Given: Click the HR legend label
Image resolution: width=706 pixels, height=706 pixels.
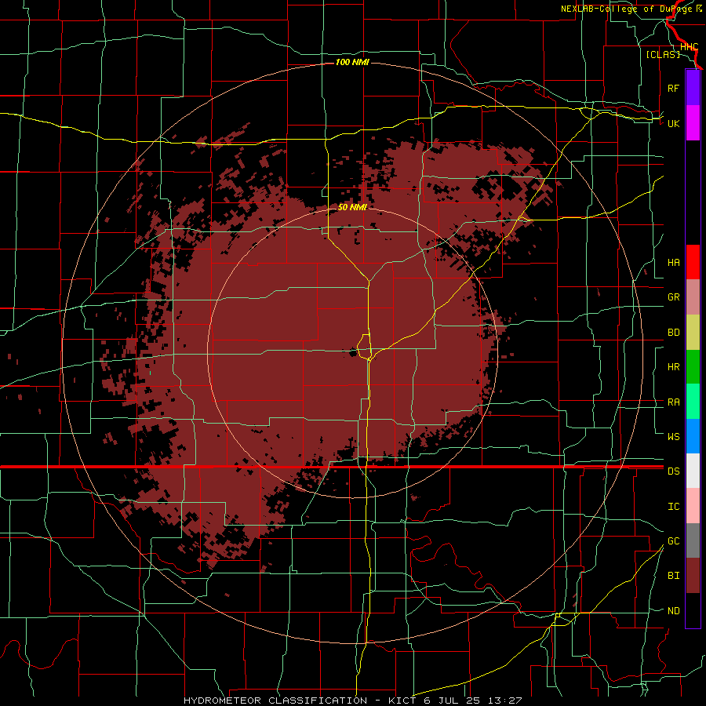Looking at the screenshot, I should [x=673, y=367].
